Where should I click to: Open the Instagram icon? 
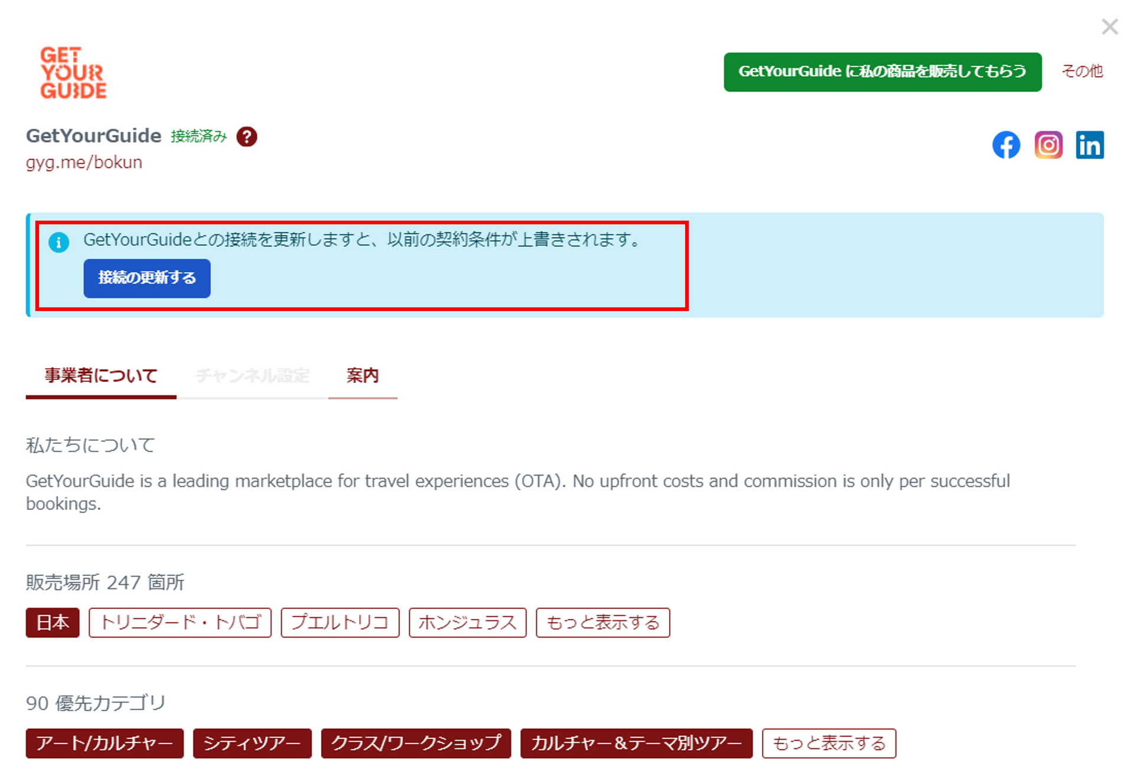(1048, 145)
